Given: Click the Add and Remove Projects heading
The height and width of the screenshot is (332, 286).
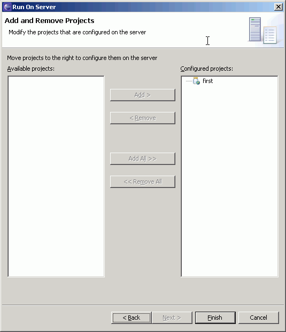Looking at the screenshot, I should click(x=50, y=20).
